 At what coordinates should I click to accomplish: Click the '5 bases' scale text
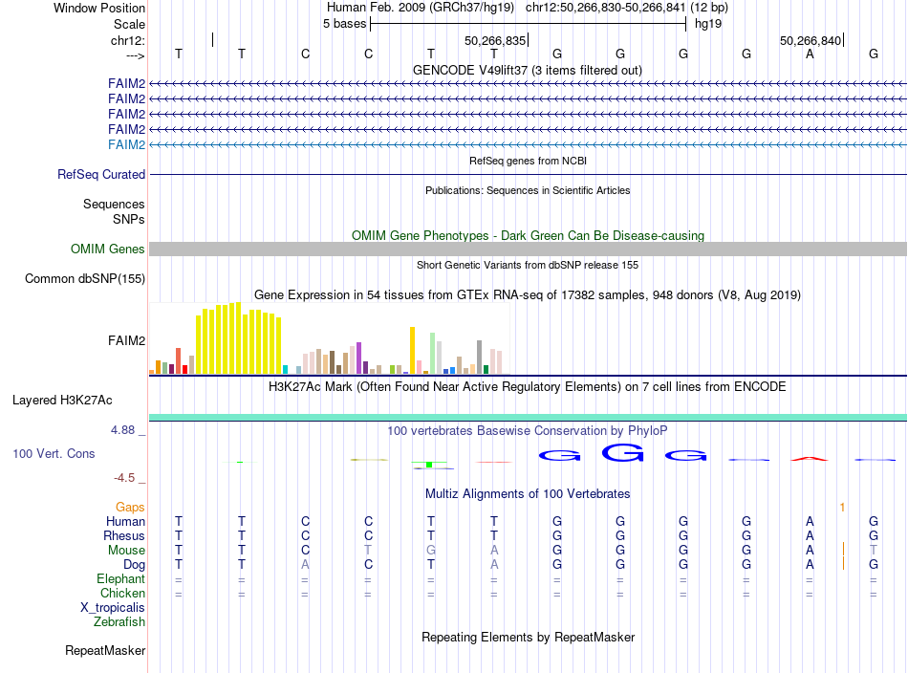point(344,24)
